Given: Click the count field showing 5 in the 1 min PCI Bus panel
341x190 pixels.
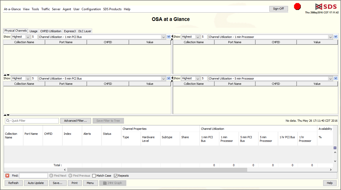Looking at the screenshot, I should click(34, 37).
